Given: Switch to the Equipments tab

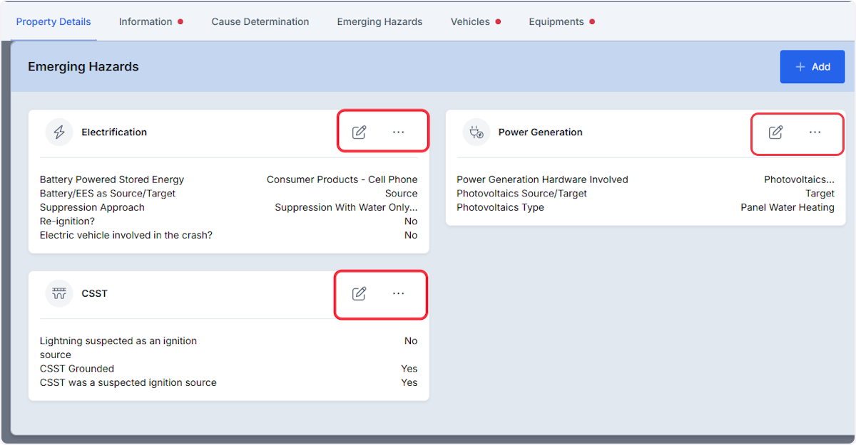Looking at the screenshot, I should pos(556,21).
